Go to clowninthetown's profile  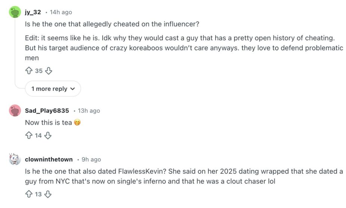click(49, 159)
